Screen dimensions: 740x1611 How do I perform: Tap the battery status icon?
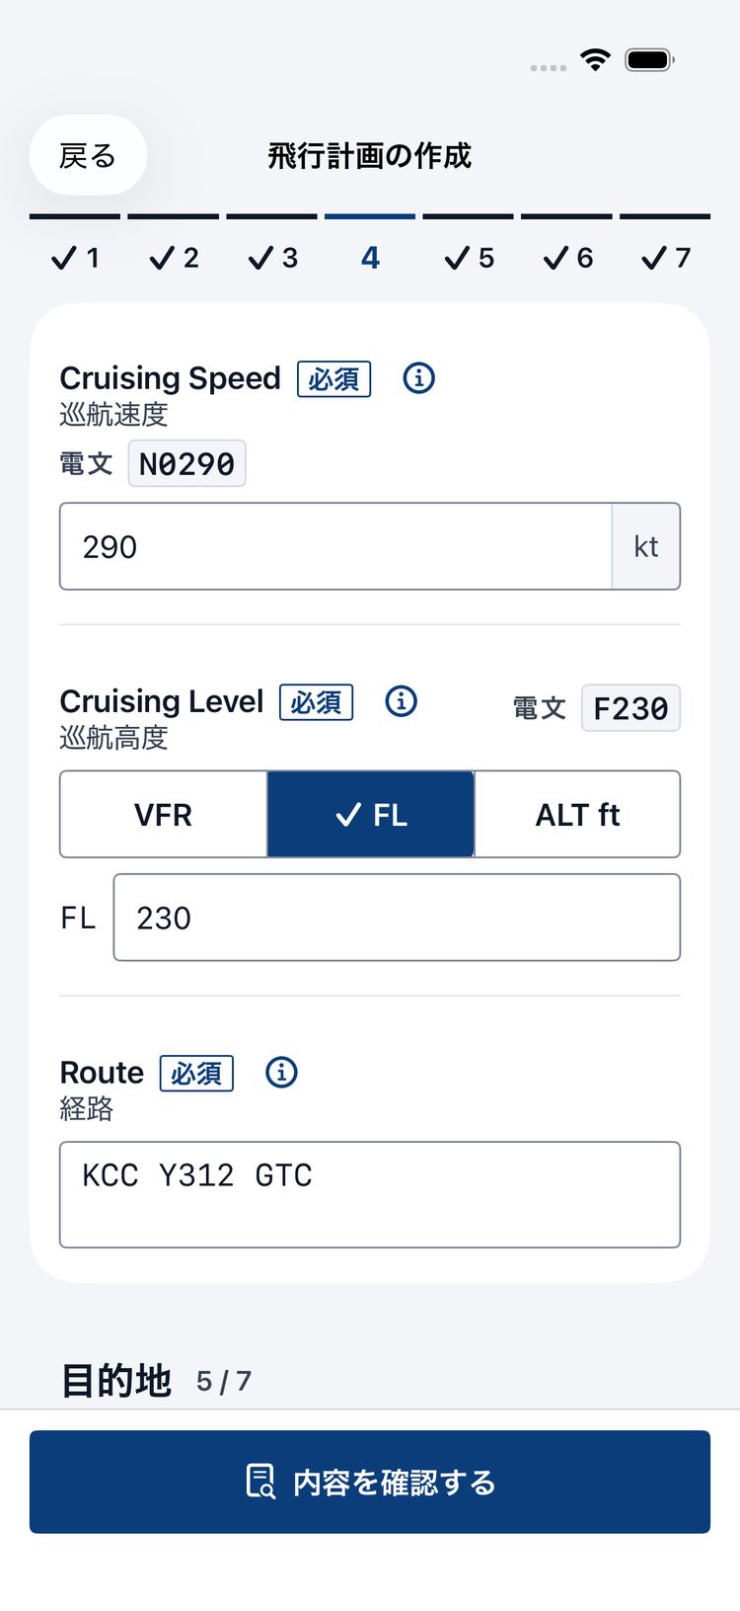point(650,59)
